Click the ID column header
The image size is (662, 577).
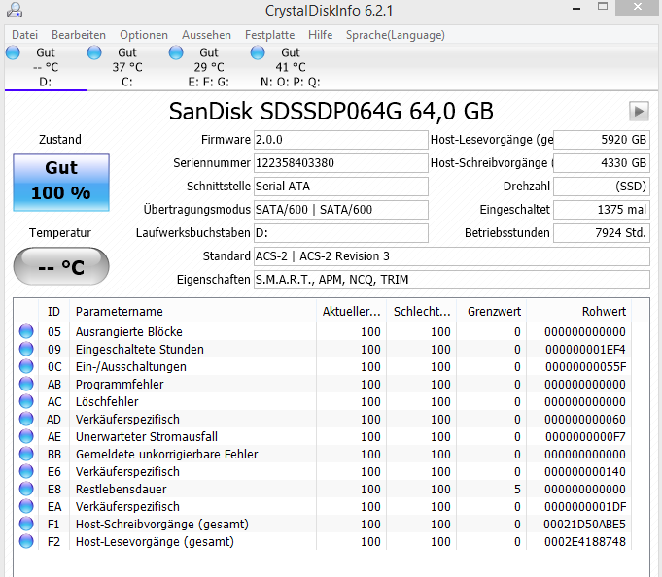54,311
